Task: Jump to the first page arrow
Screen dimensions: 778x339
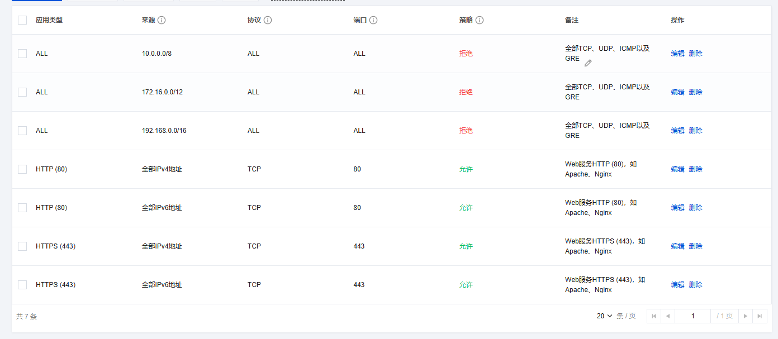Action: click(653, 316)
